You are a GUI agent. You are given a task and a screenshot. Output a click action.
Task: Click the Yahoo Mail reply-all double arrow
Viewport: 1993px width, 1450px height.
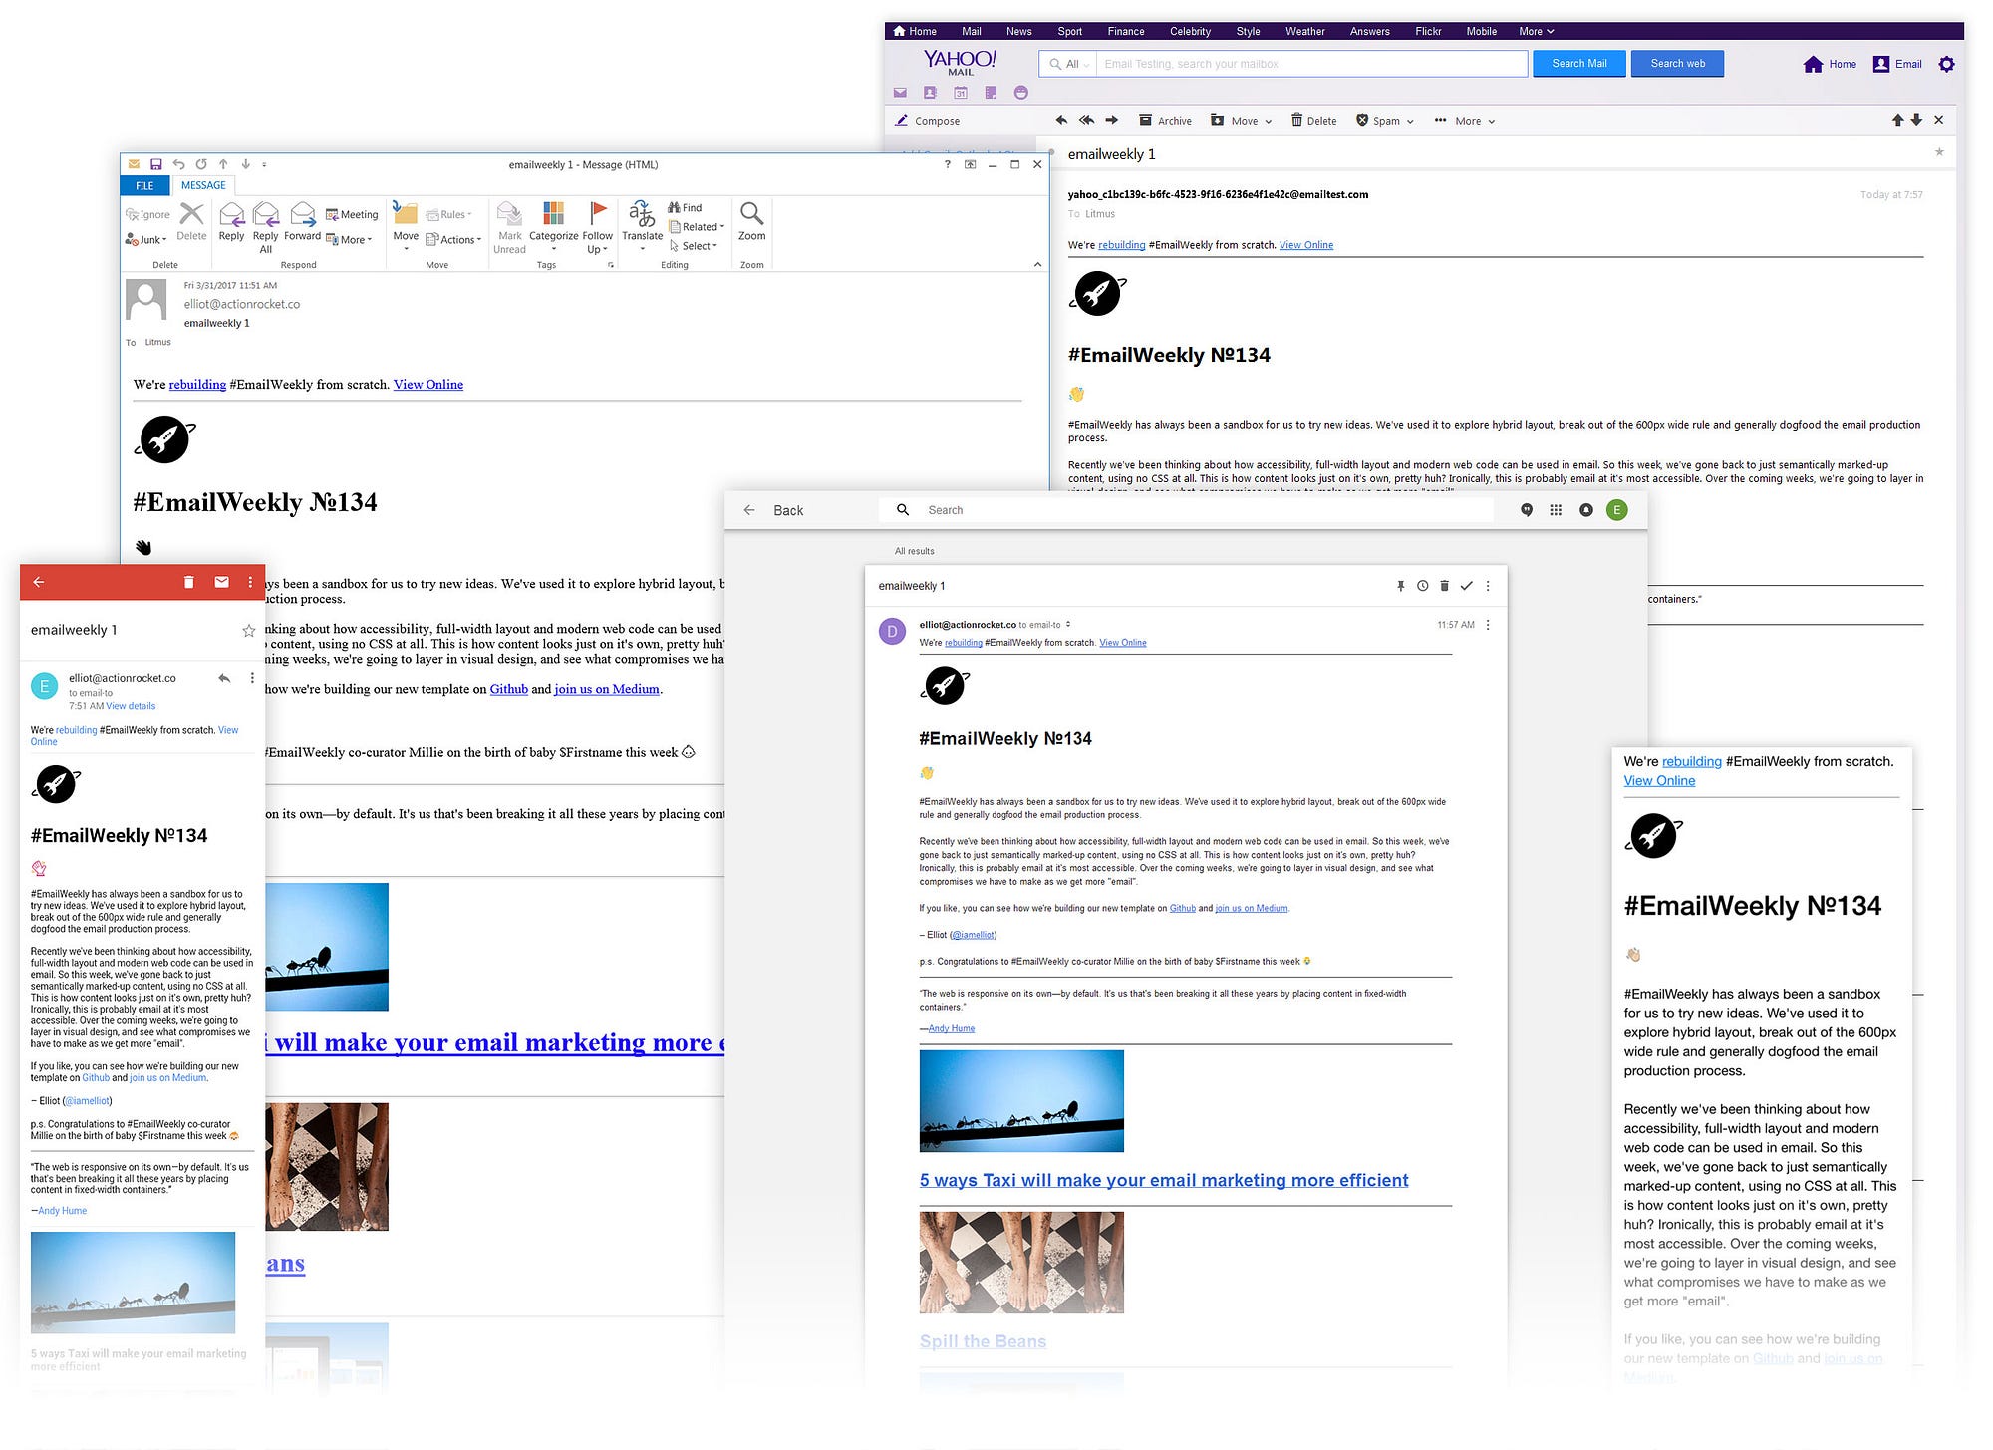pos(1086,120)
